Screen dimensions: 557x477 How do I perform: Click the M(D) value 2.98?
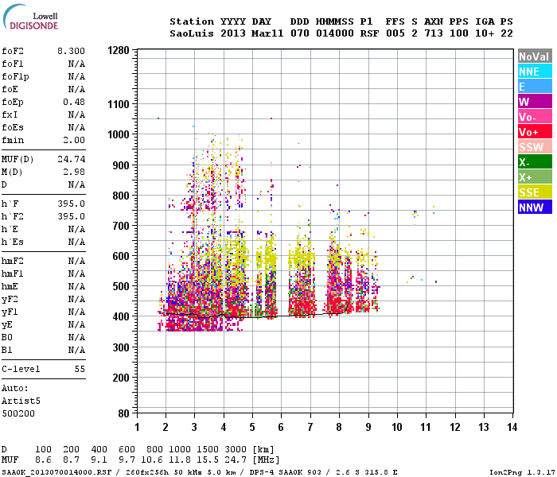[x=74, y=172]
